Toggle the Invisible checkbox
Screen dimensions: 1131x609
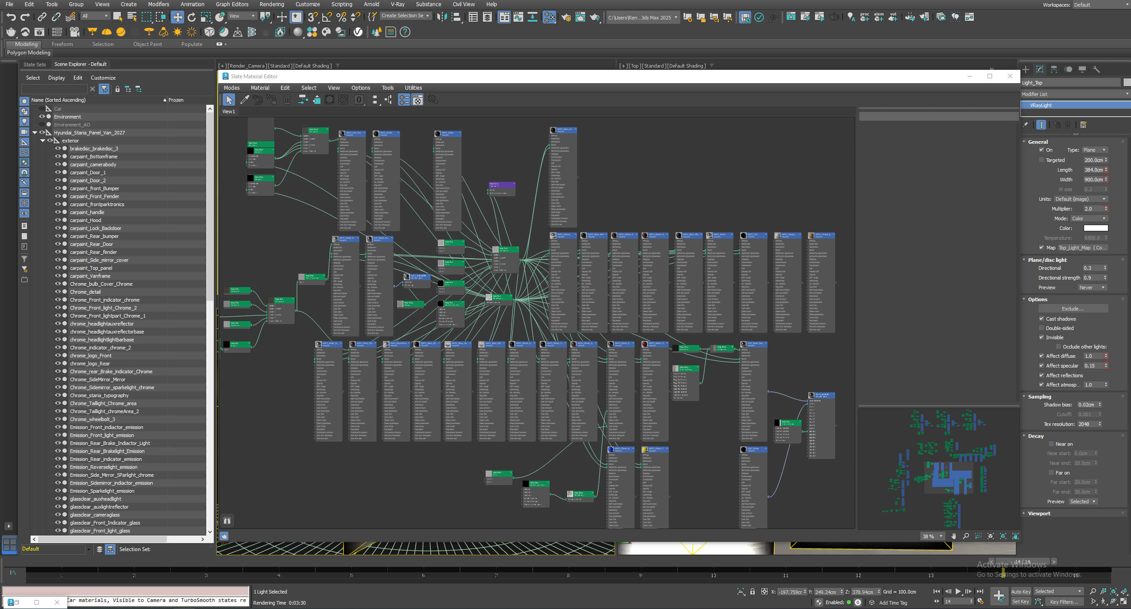point(1042,337)
